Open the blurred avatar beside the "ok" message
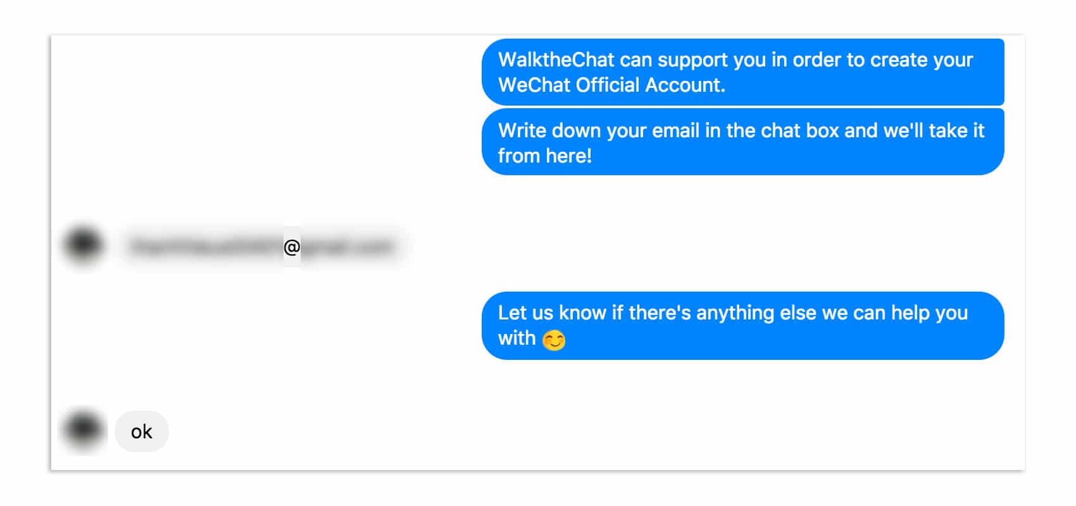The image size is (1076, 506). pos(84,429)
